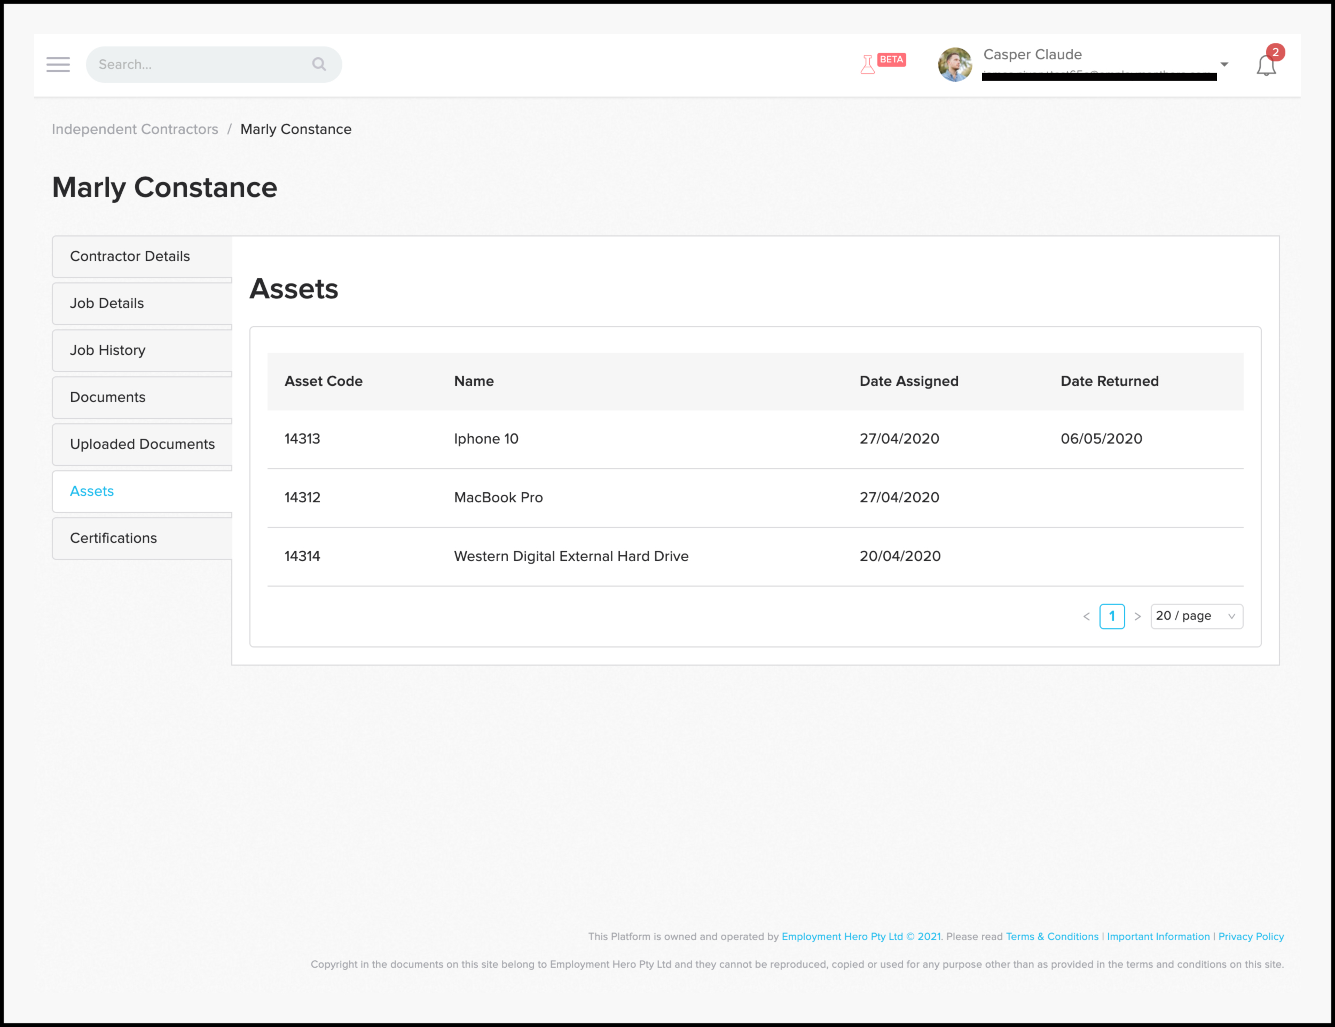Open the 20 / page size dropdown
Screen dimensions: 1335x1027
[x=1196, y=616]
